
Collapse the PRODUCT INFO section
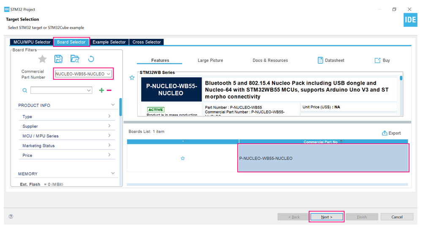pos(113,105)
